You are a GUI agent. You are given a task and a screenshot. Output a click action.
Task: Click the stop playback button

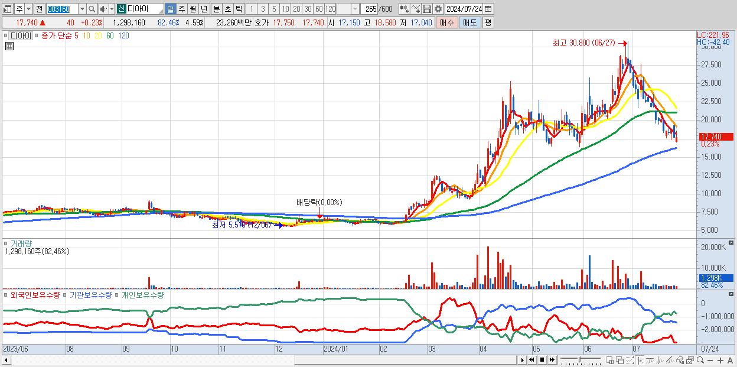[542, 360]
